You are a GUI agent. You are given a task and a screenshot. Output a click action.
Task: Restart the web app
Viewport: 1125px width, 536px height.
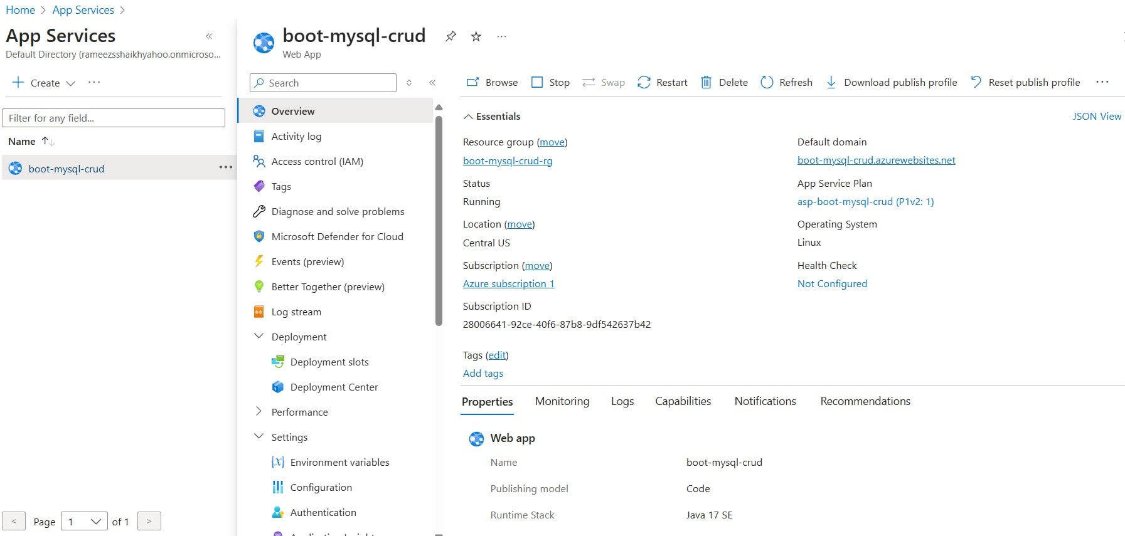[x=663, y=82]
